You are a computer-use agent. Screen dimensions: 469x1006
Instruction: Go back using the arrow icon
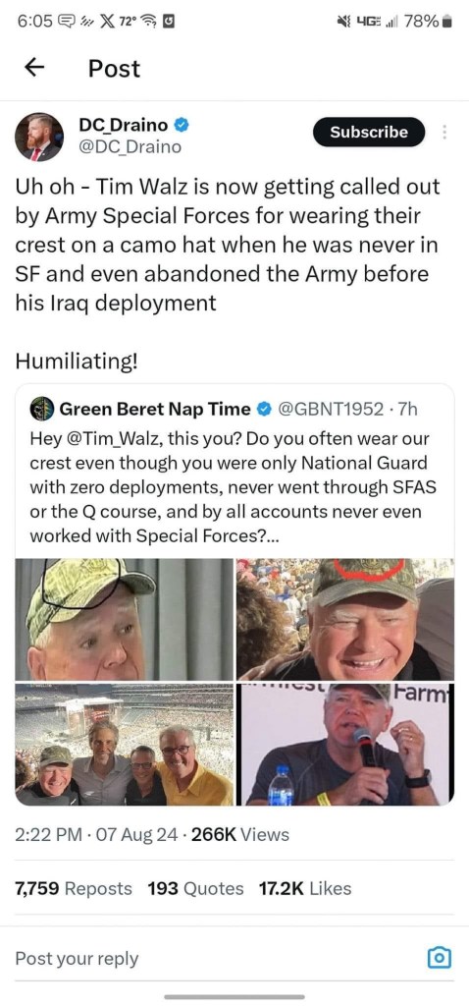tap(36, 69)
